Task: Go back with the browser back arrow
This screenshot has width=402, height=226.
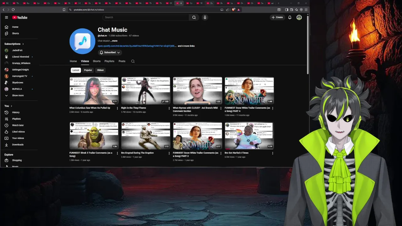Action: (3, 10)
